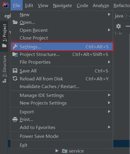Expand the New submenu arrow

(109, 14)
